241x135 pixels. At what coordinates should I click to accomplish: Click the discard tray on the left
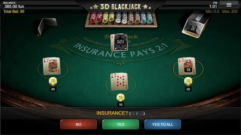[47, 26]
